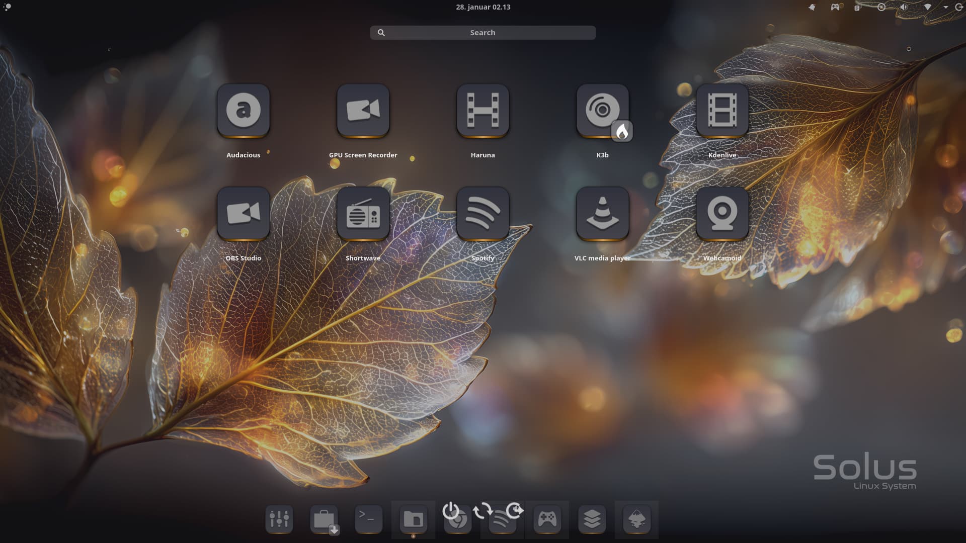This screenshot has height=543, width=966.
Task: Expand the system menu arrow
Action: coord(945,7)
